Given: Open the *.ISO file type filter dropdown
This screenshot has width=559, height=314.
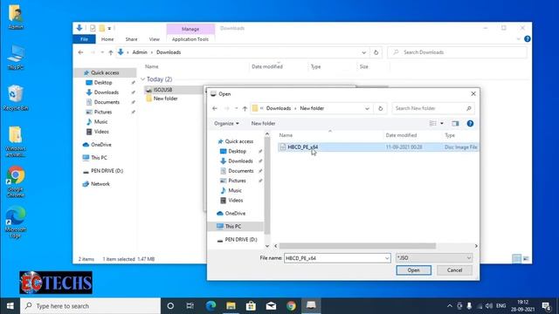Looking at the screenshot, I should coord(434,258).
